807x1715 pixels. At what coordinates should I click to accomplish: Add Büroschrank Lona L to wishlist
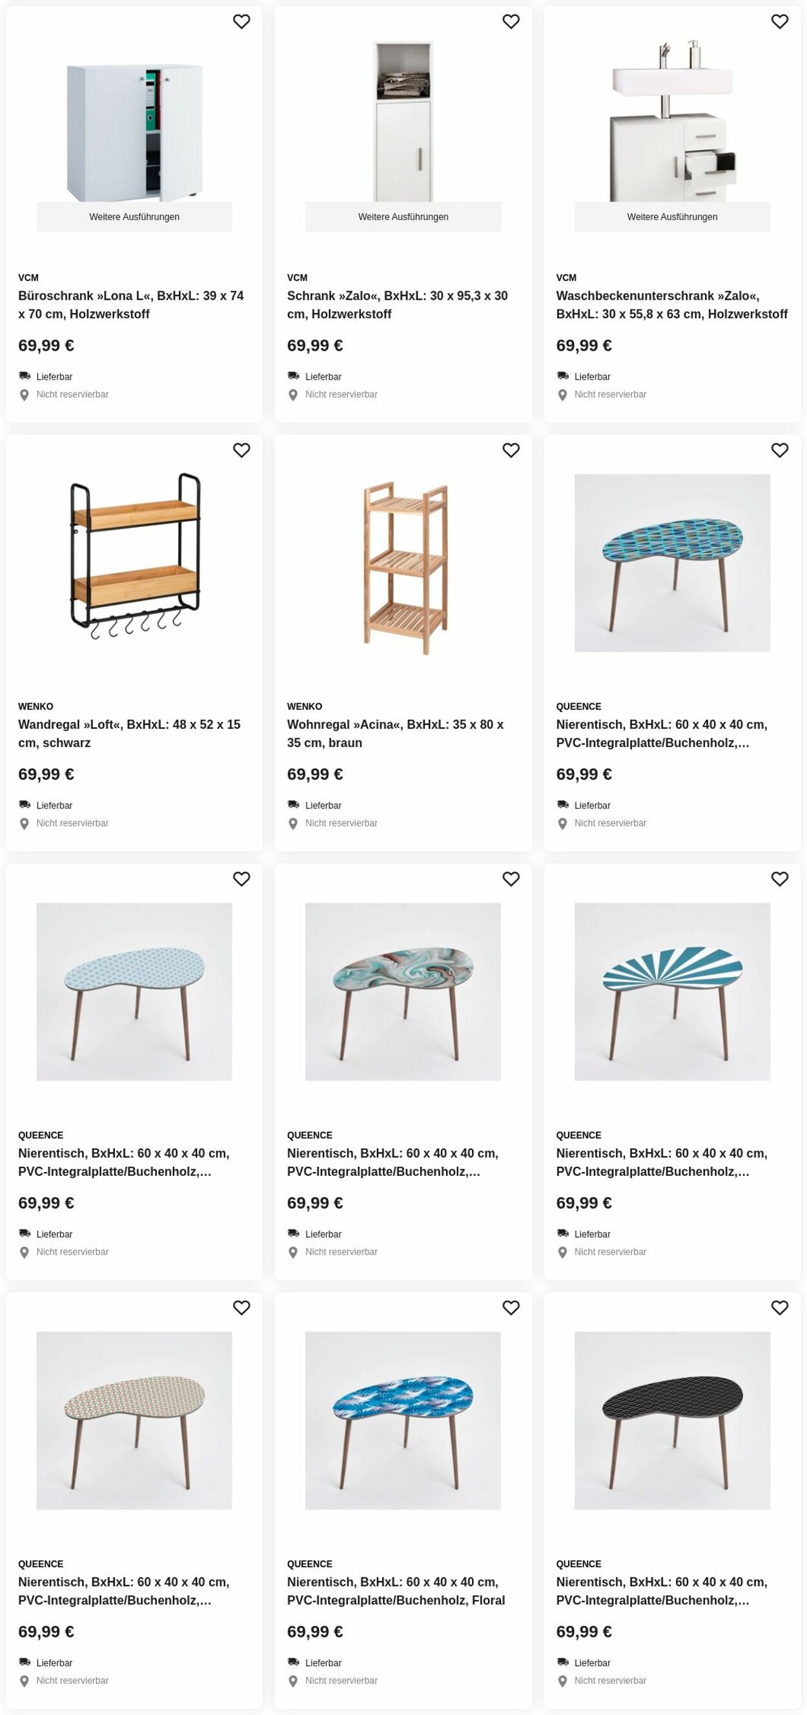pos(241,22)
